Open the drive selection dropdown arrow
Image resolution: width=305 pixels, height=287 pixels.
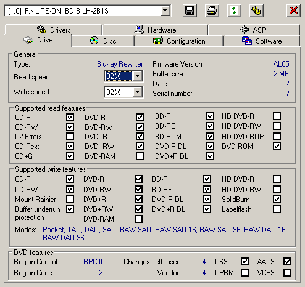coord(165,10)
